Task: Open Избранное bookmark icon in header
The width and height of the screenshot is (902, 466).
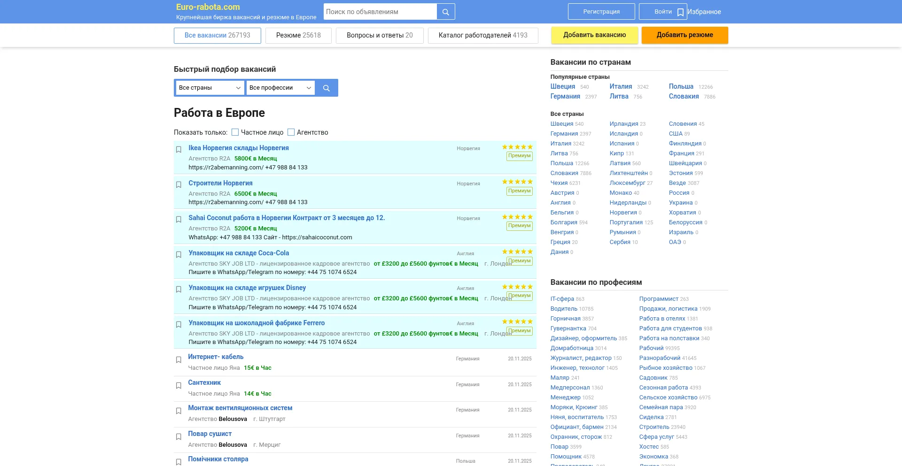Action: 680,12
